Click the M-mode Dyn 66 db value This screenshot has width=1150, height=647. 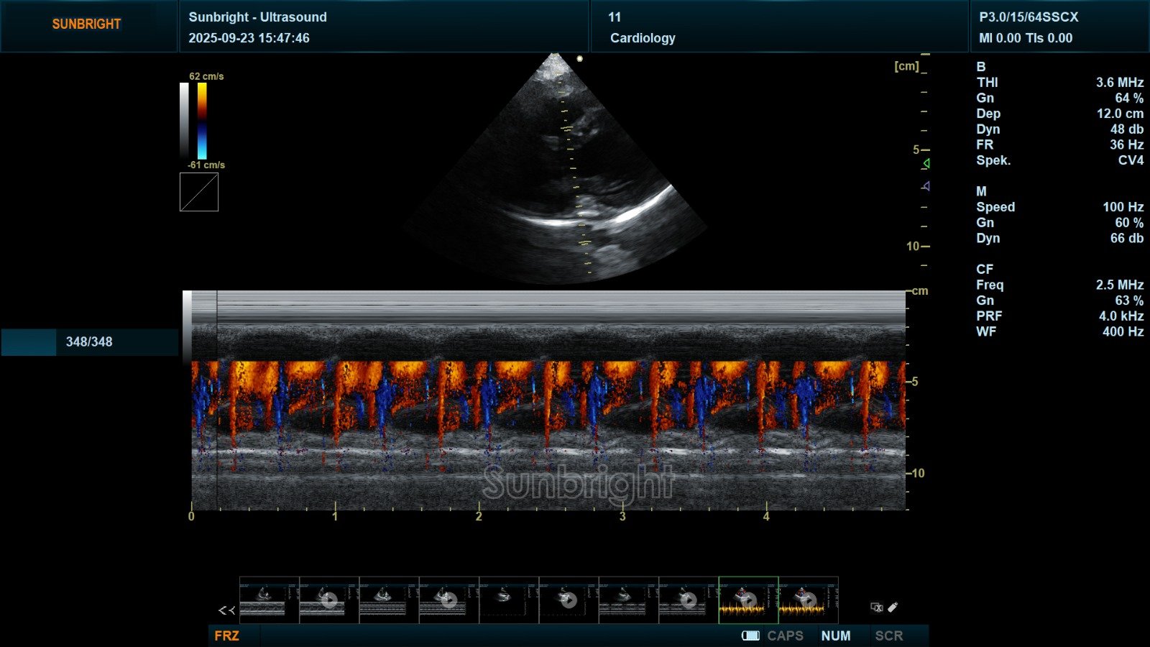click(x=1126, y=238)
